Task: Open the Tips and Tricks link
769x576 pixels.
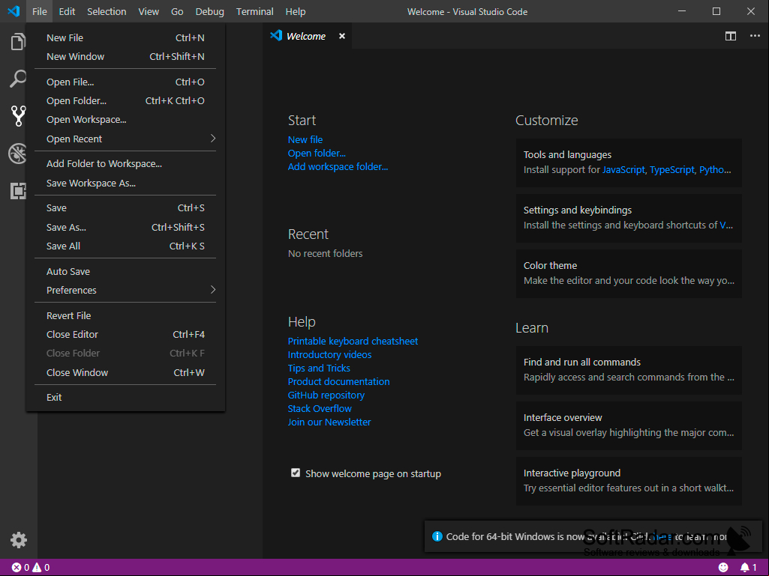Action: (319, 368)
